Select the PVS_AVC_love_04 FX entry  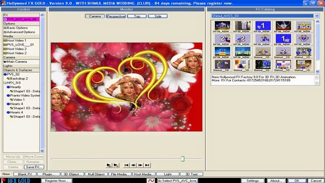pyautogui.click(x=21, y=19)
